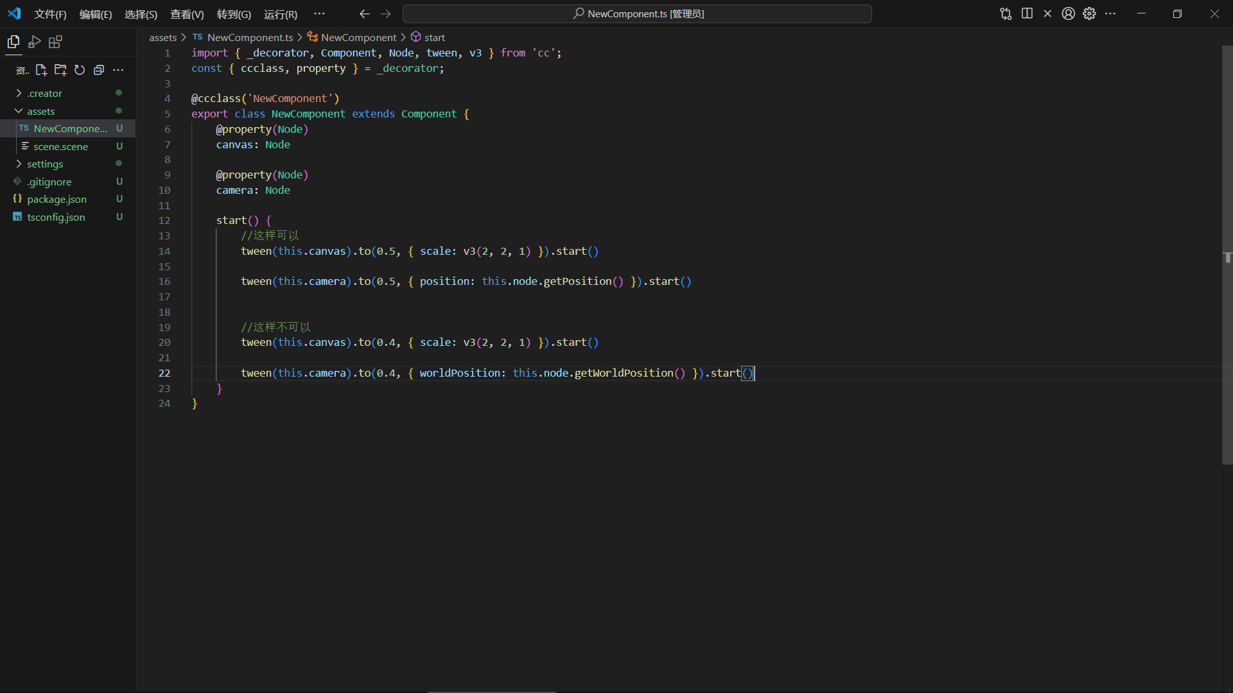Create a new folder in explorer
Screen dimensions: 1233x693
coord(60,70)
